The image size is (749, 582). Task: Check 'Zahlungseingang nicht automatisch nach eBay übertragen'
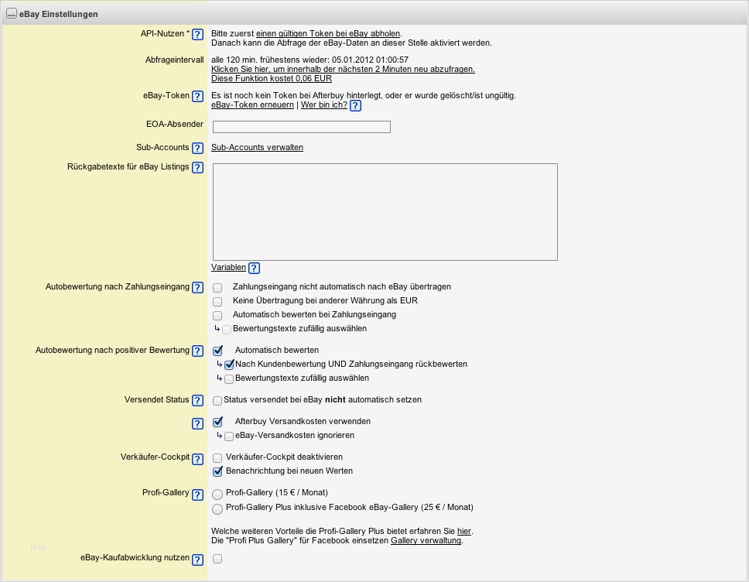point(217,288)
